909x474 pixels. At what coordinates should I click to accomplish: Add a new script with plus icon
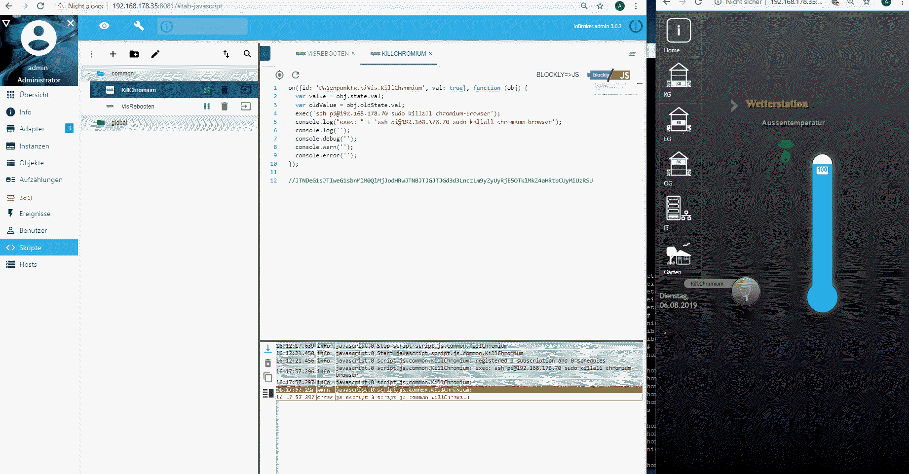[113, 54]
